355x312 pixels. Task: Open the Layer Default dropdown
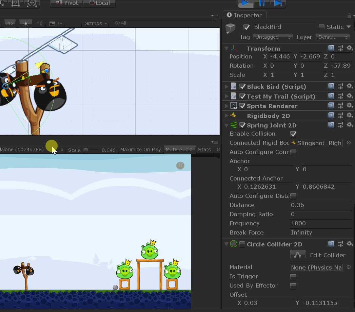point(333,37)
